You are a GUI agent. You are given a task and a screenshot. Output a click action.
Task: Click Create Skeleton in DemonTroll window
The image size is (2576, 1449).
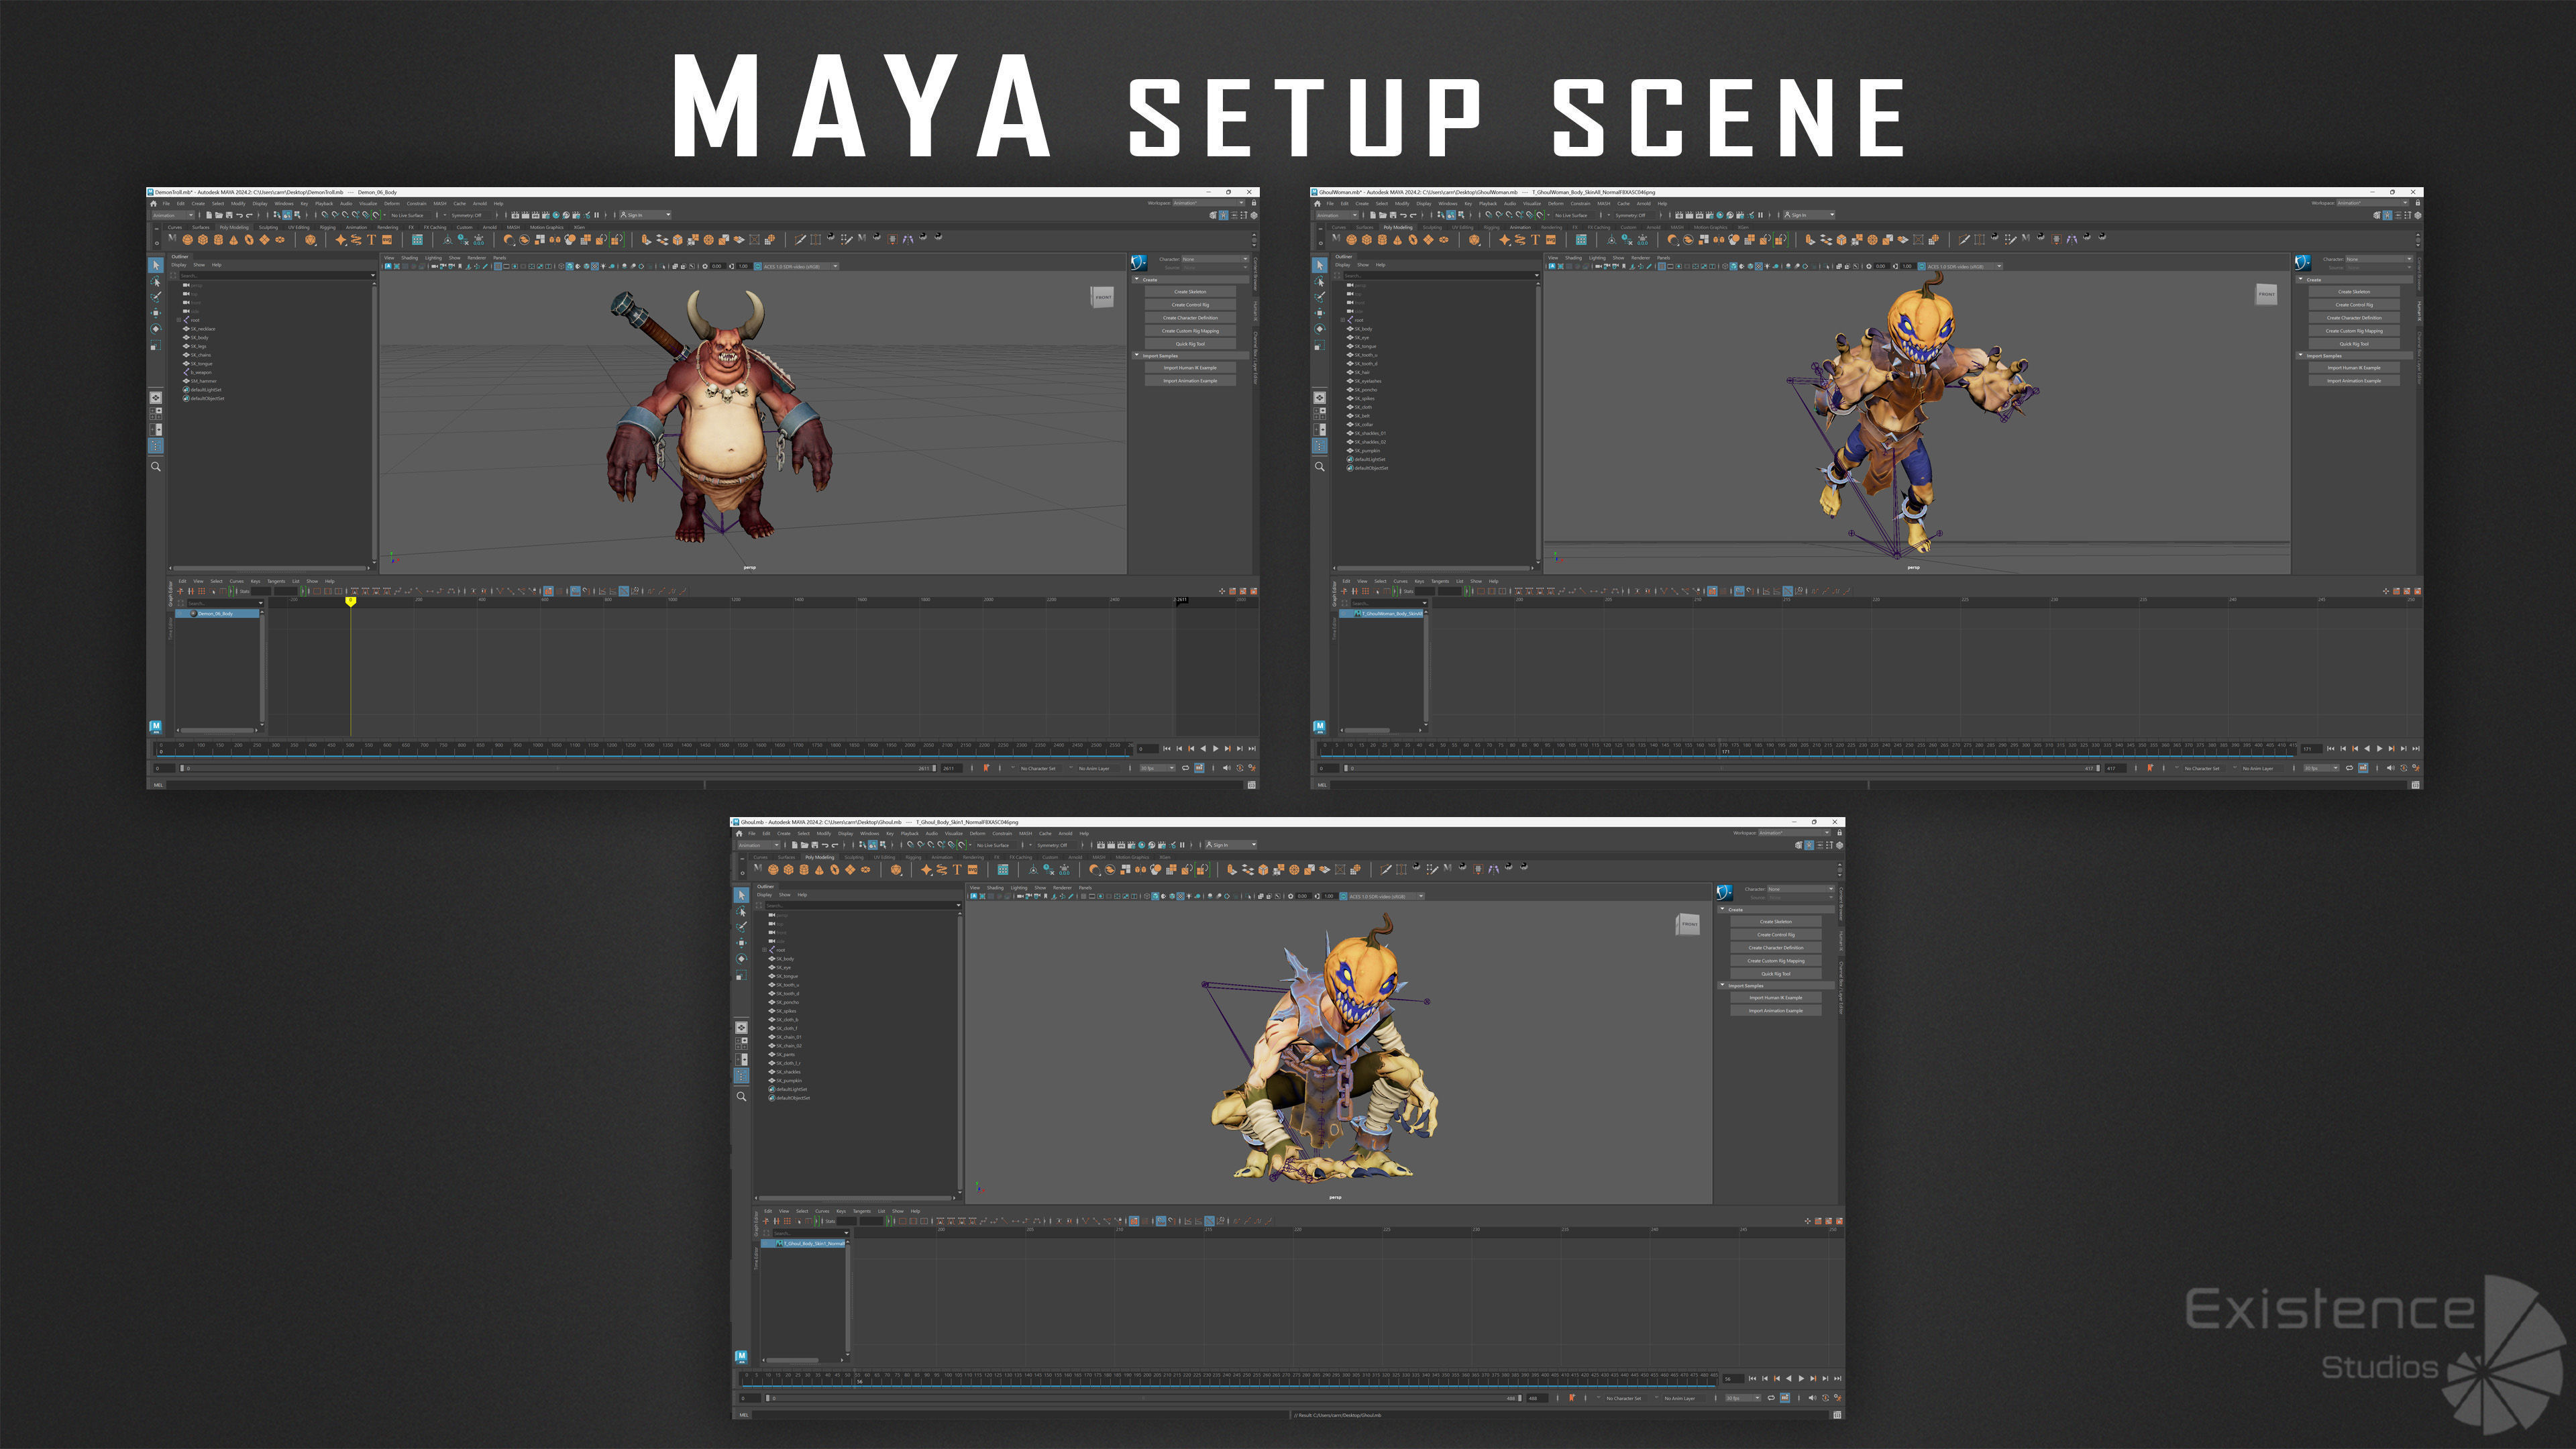click(1190, 292)
